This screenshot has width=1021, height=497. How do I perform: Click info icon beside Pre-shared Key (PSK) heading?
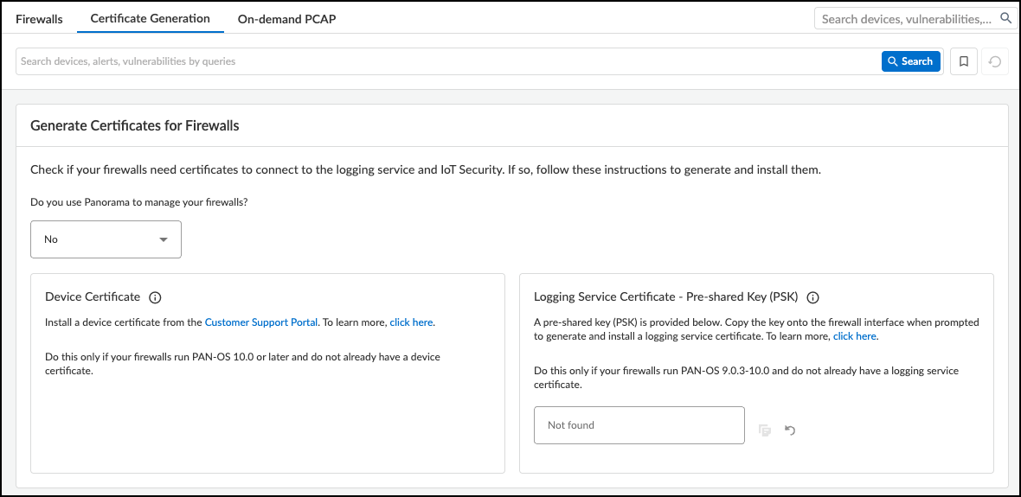812,297
